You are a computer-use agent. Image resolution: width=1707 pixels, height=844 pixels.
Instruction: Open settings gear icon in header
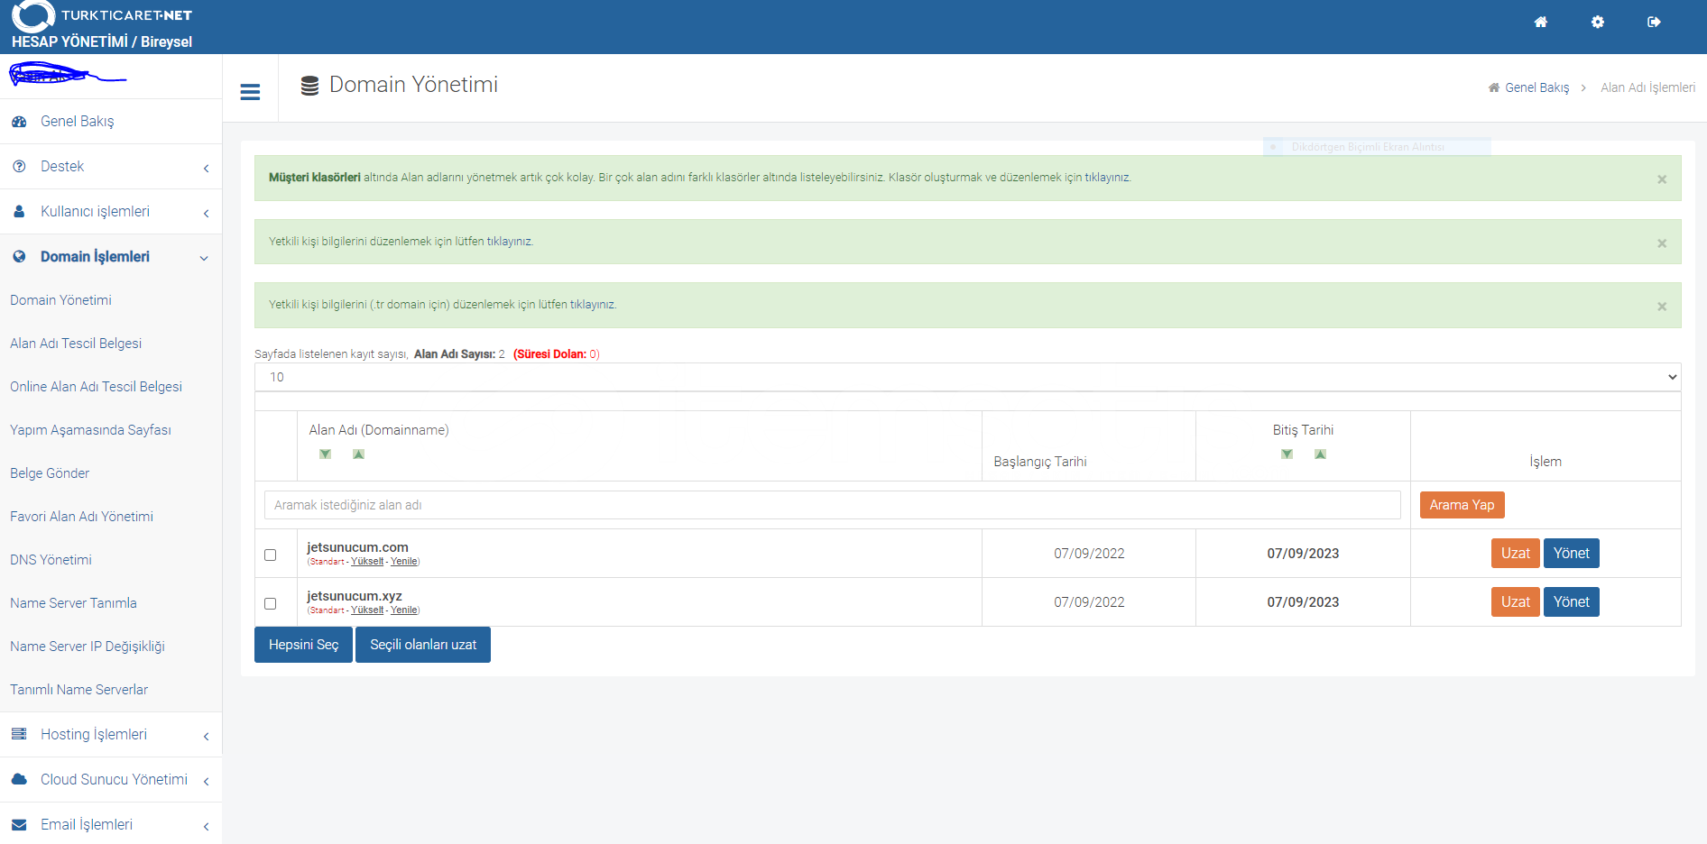coord(1597,23)
